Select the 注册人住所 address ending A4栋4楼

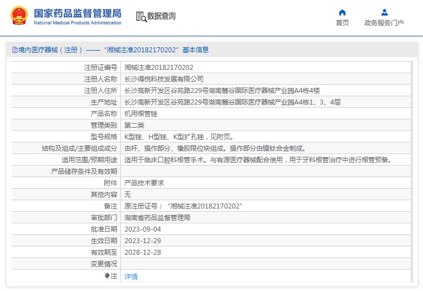pyautogui.click(x=222, y=91)
